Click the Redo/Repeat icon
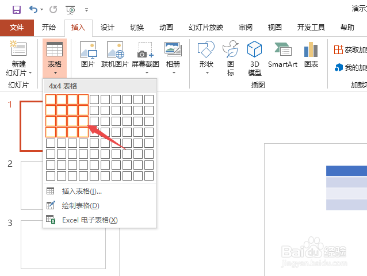This screenshot has height=276, width=367. click(x=53, y=10)
